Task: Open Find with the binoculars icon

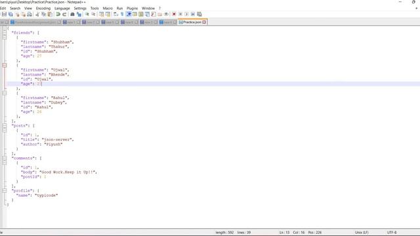Action: coord(72,14)
